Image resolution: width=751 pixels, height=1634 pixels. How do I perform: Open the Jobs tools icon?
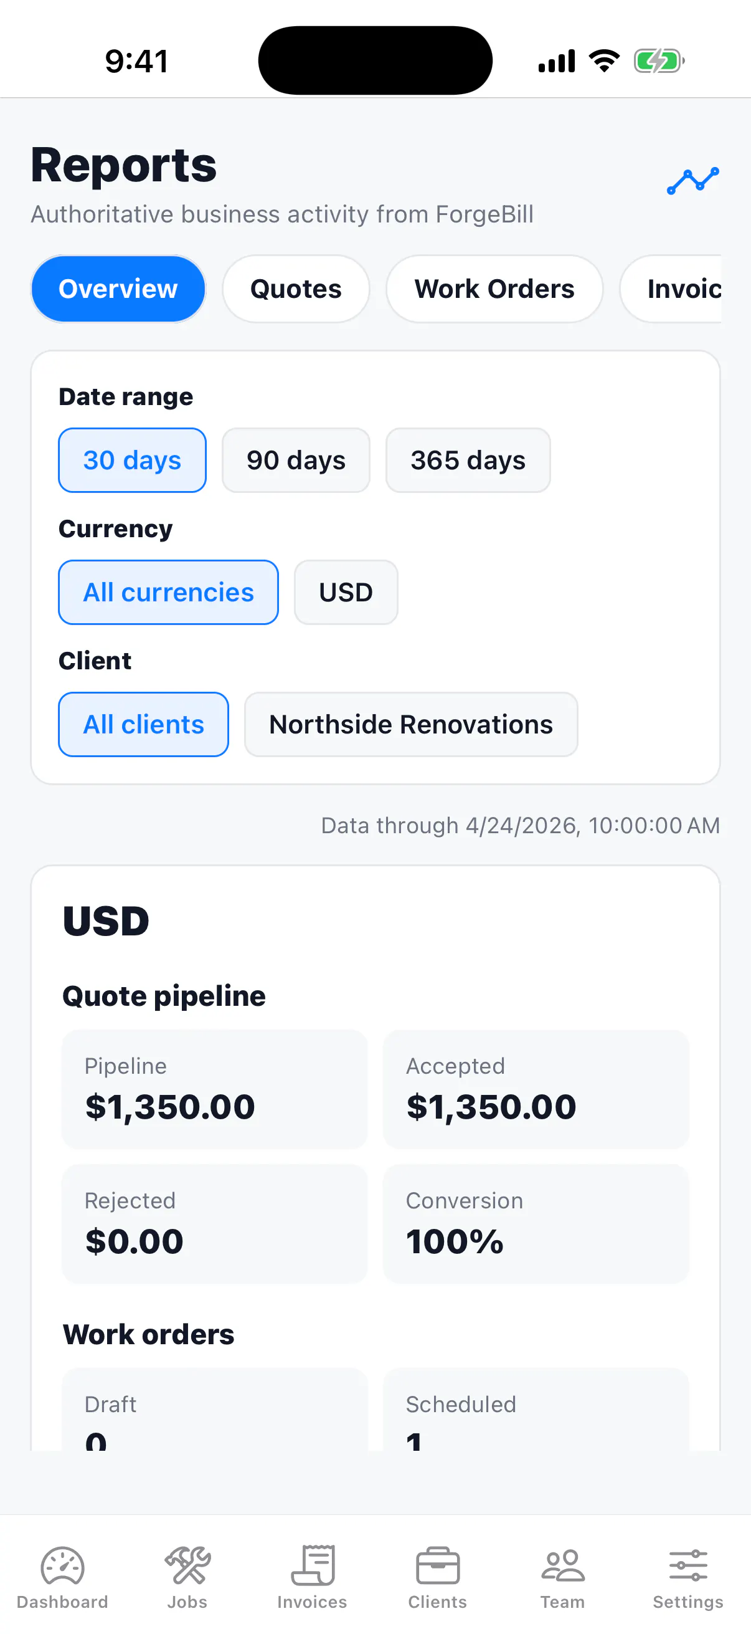click(x=187, y=1565)
